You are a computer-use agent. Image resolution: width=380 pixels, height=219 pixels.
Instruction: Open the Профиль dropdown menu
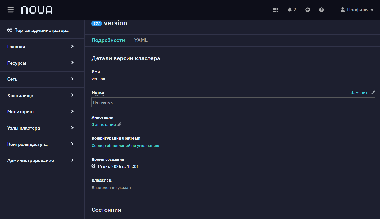[x=357, y=10]
